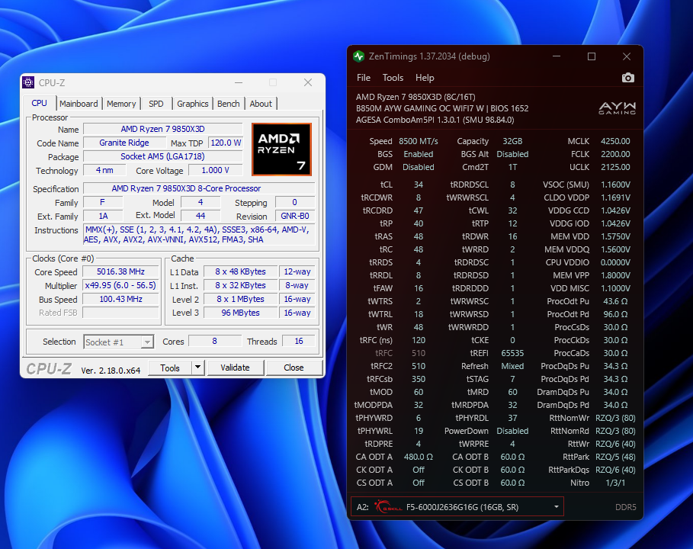Click the ProcOdt Pu value '43.6 Ω'
693x549 pixels.
(x=615, y=301)
